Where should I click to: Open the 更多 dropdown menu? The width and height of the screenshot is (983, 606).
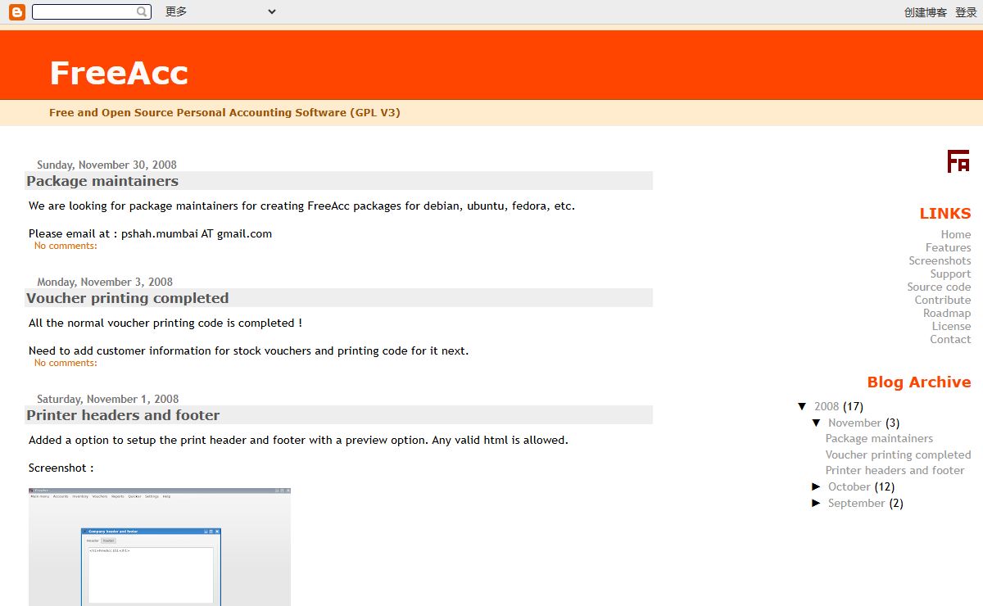(x=220, y=11)
